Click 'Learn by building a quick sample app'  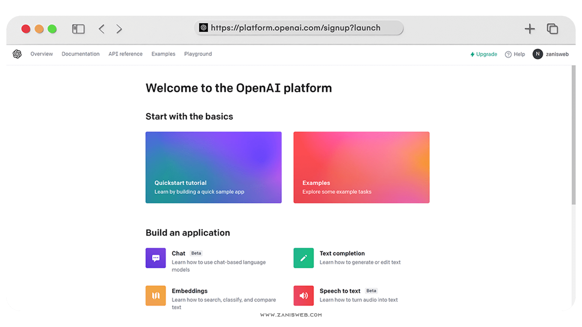pos(199,192)
